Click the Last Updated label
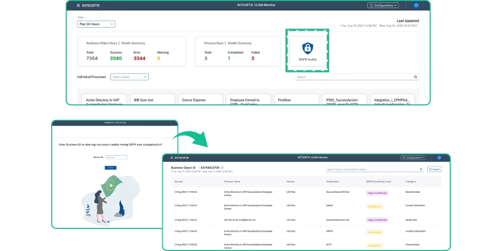This screenshot has height=251, width=502. point(408,21)
